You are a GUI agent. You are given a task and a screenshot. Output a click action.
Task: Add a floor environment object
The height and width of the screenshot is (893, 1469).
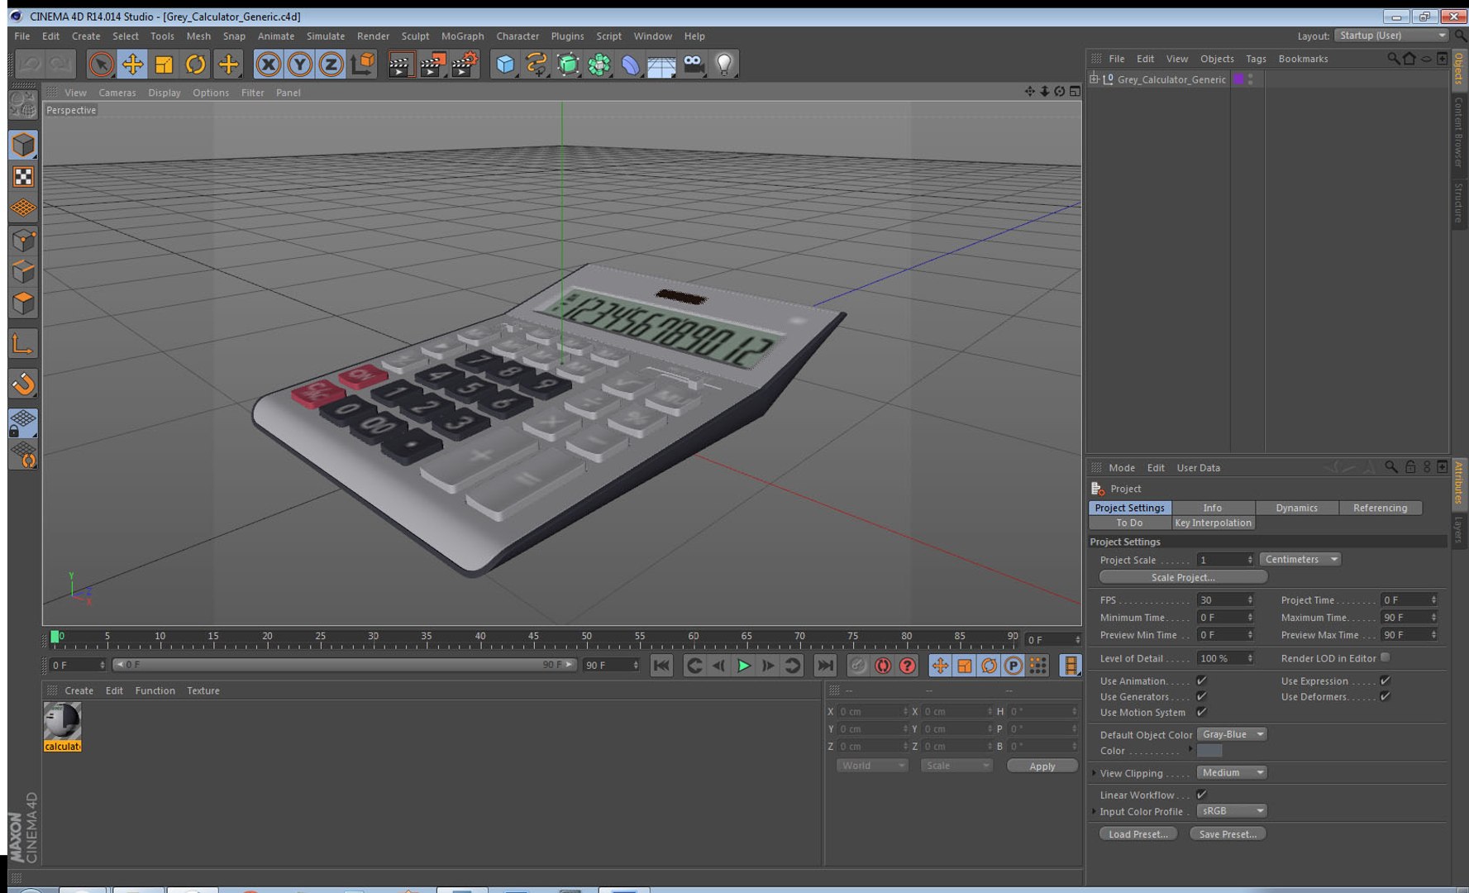[x=661, y=64]
